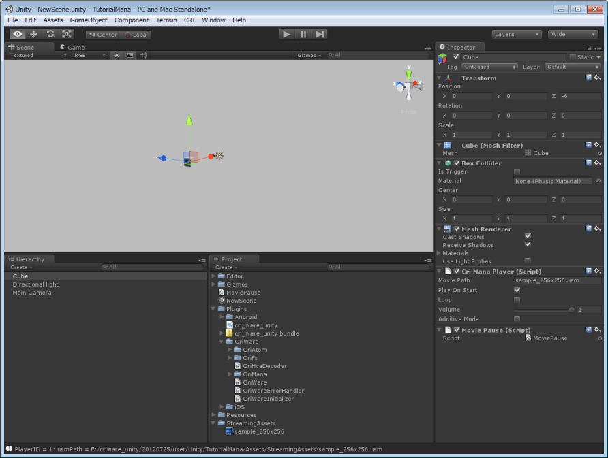Image resolution: width=608 pixels, height=458 pixels.
Task: Click the Position Z value field
Action: 581,96
